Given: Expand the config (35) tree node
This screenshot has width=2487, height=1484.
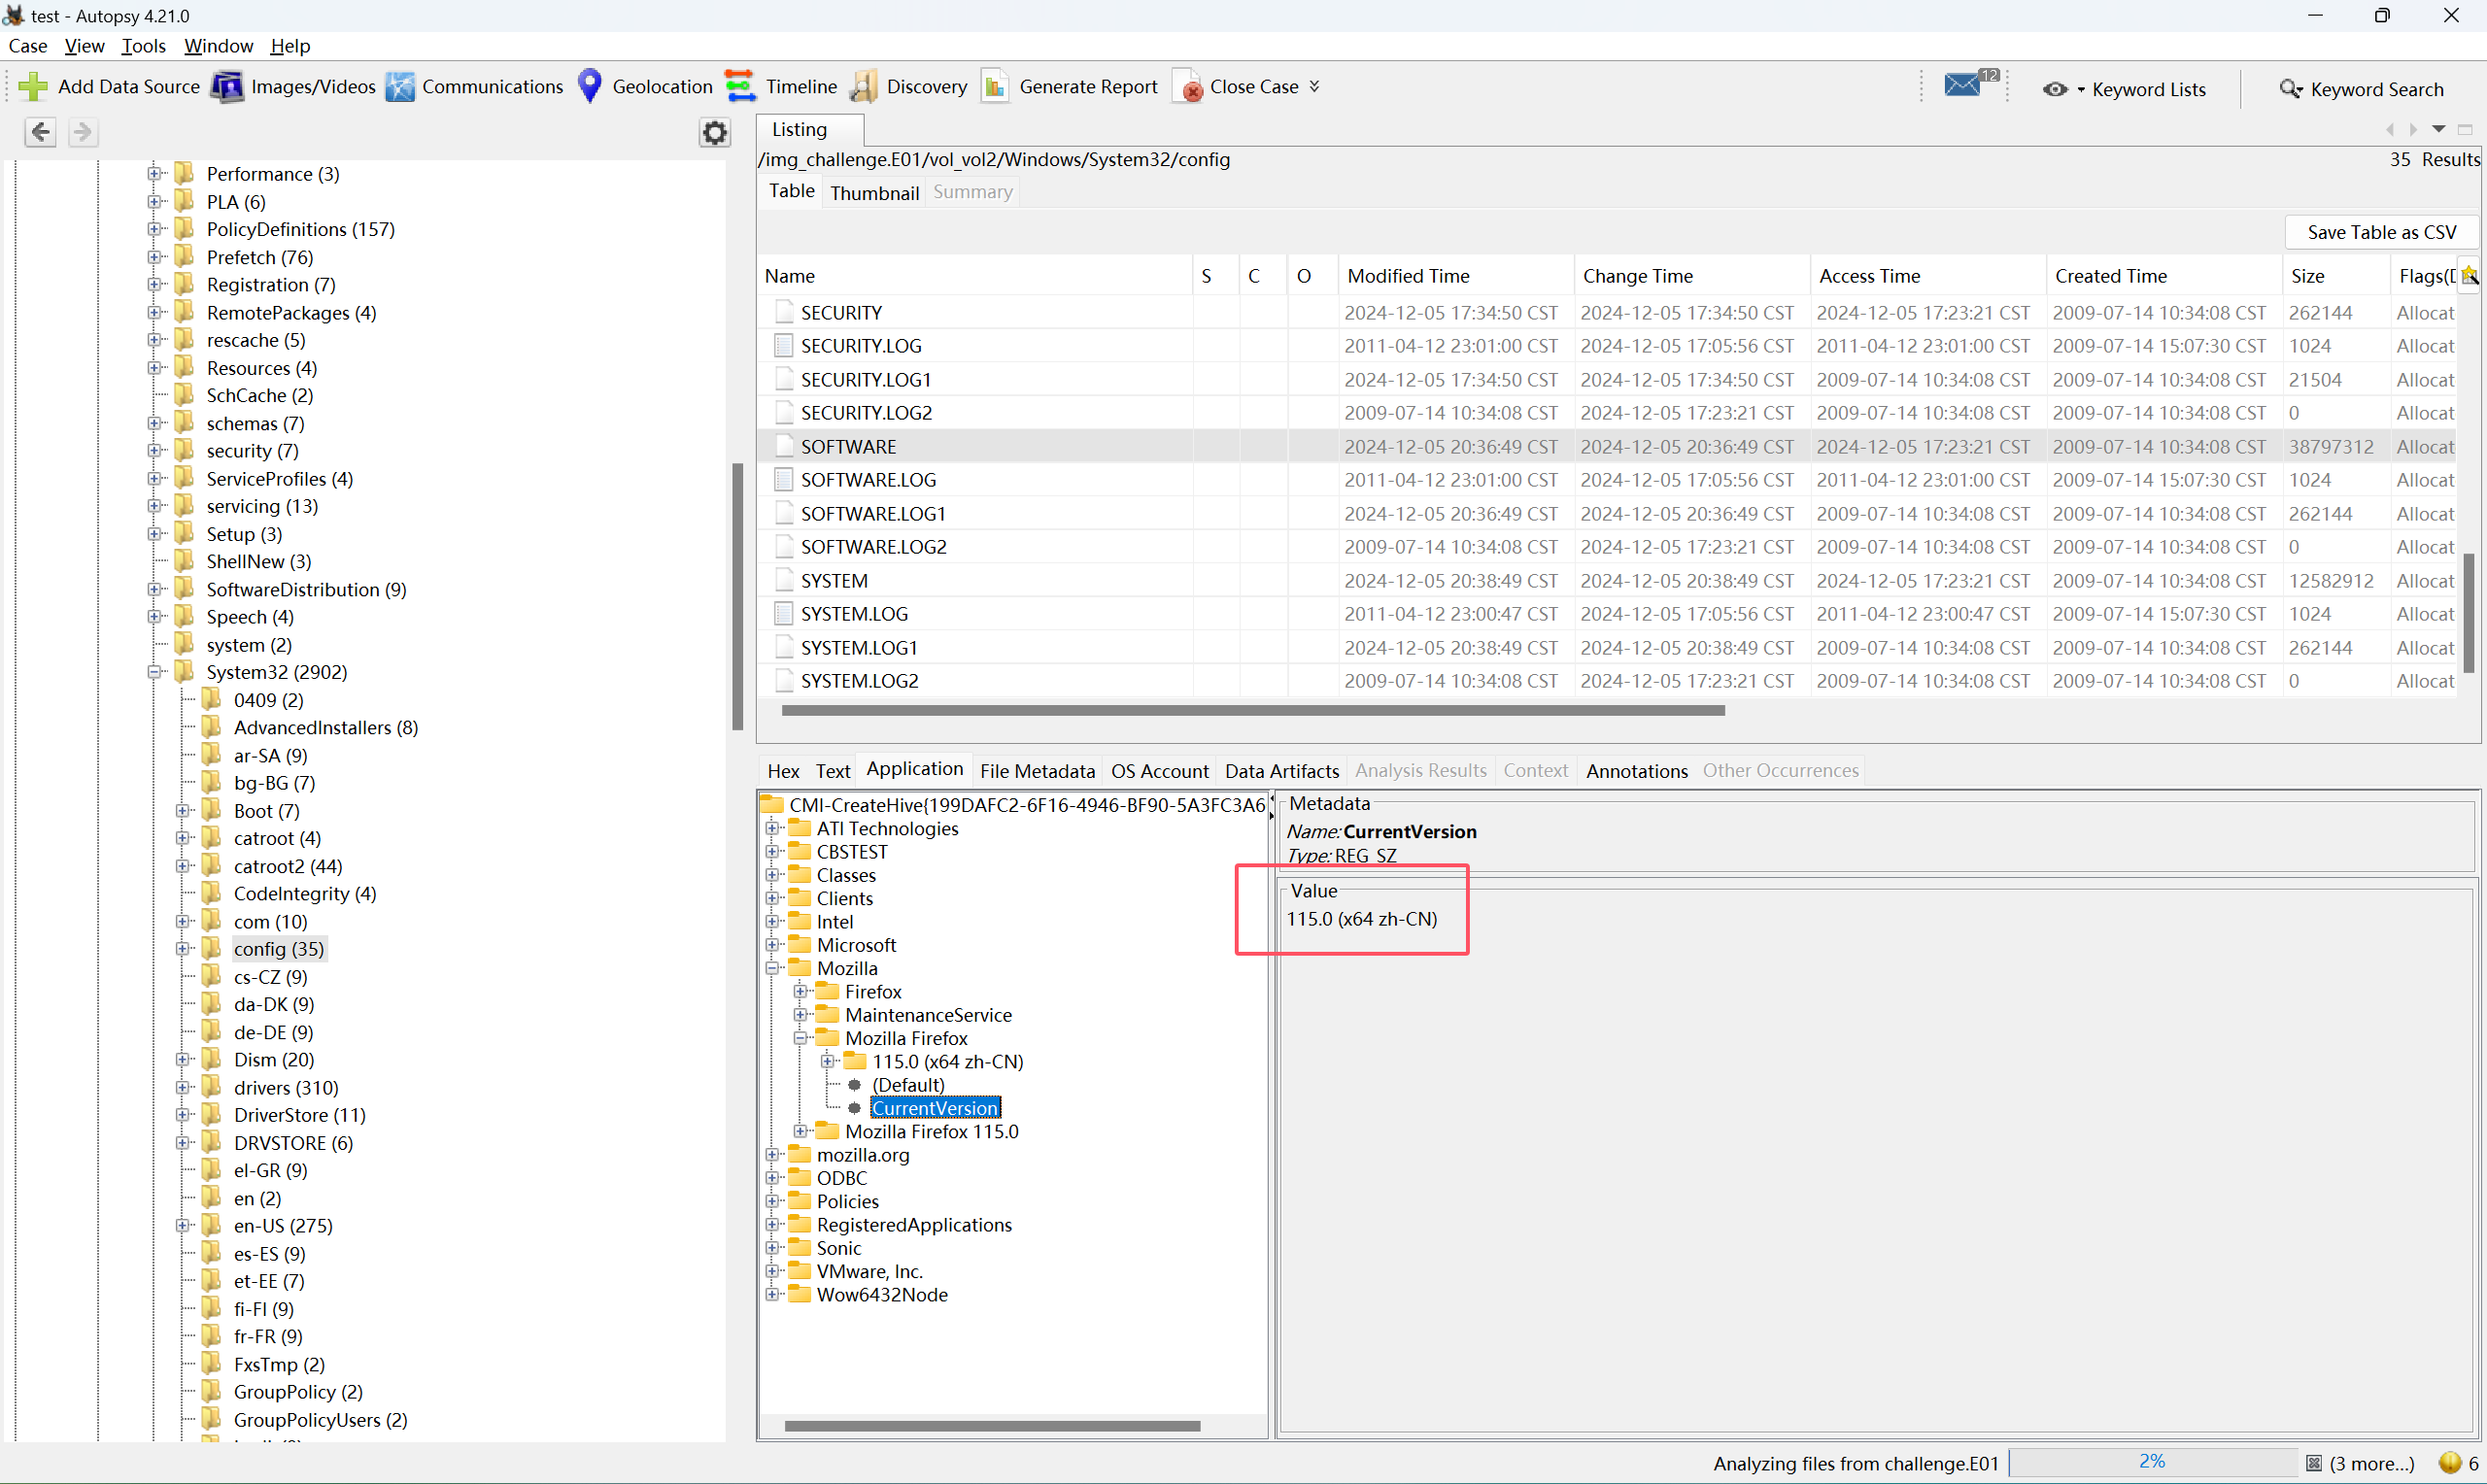Looking at the screenshot, I should click(183, 948).
